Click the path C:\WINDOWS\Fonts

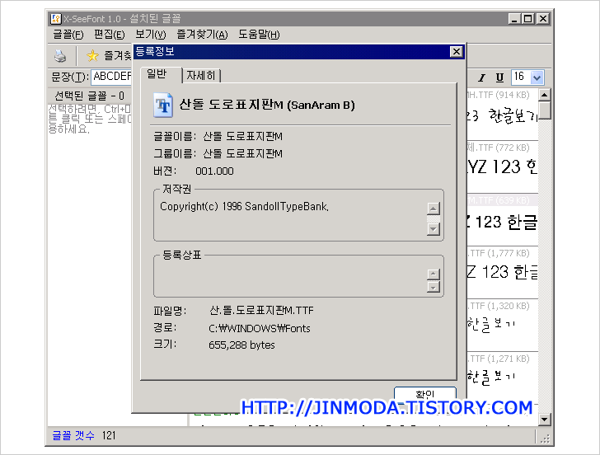pyautogui.click(x=260, y=328)
